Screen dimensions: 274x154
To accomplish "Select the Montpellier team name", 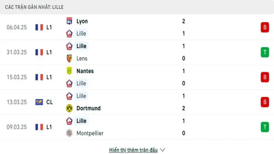I will tap(90, 133).
